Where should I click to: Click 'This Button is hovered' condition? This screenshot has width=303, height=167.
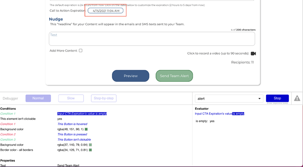(72, 124)
